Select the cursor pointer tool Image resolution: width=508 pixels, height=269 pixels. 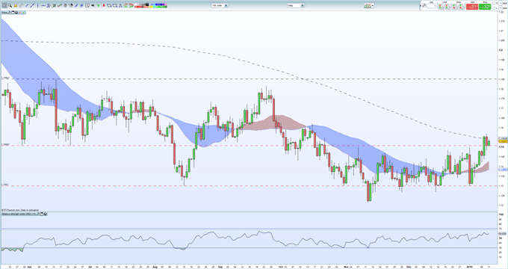tap(4, 5)
